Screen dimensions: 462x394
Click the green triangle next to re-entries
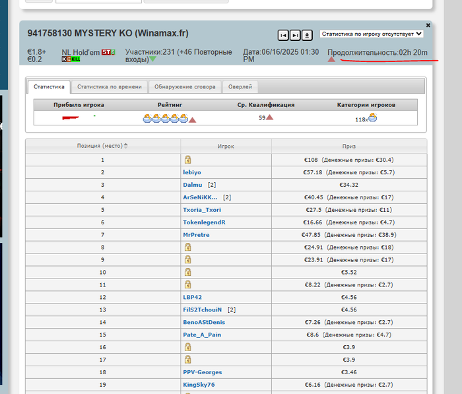coord(152,59)
